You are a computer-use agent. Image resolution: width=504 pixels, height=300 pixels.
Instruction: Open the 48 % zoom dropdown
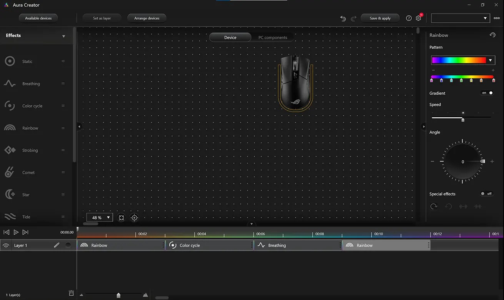click(x=100, y=218)
